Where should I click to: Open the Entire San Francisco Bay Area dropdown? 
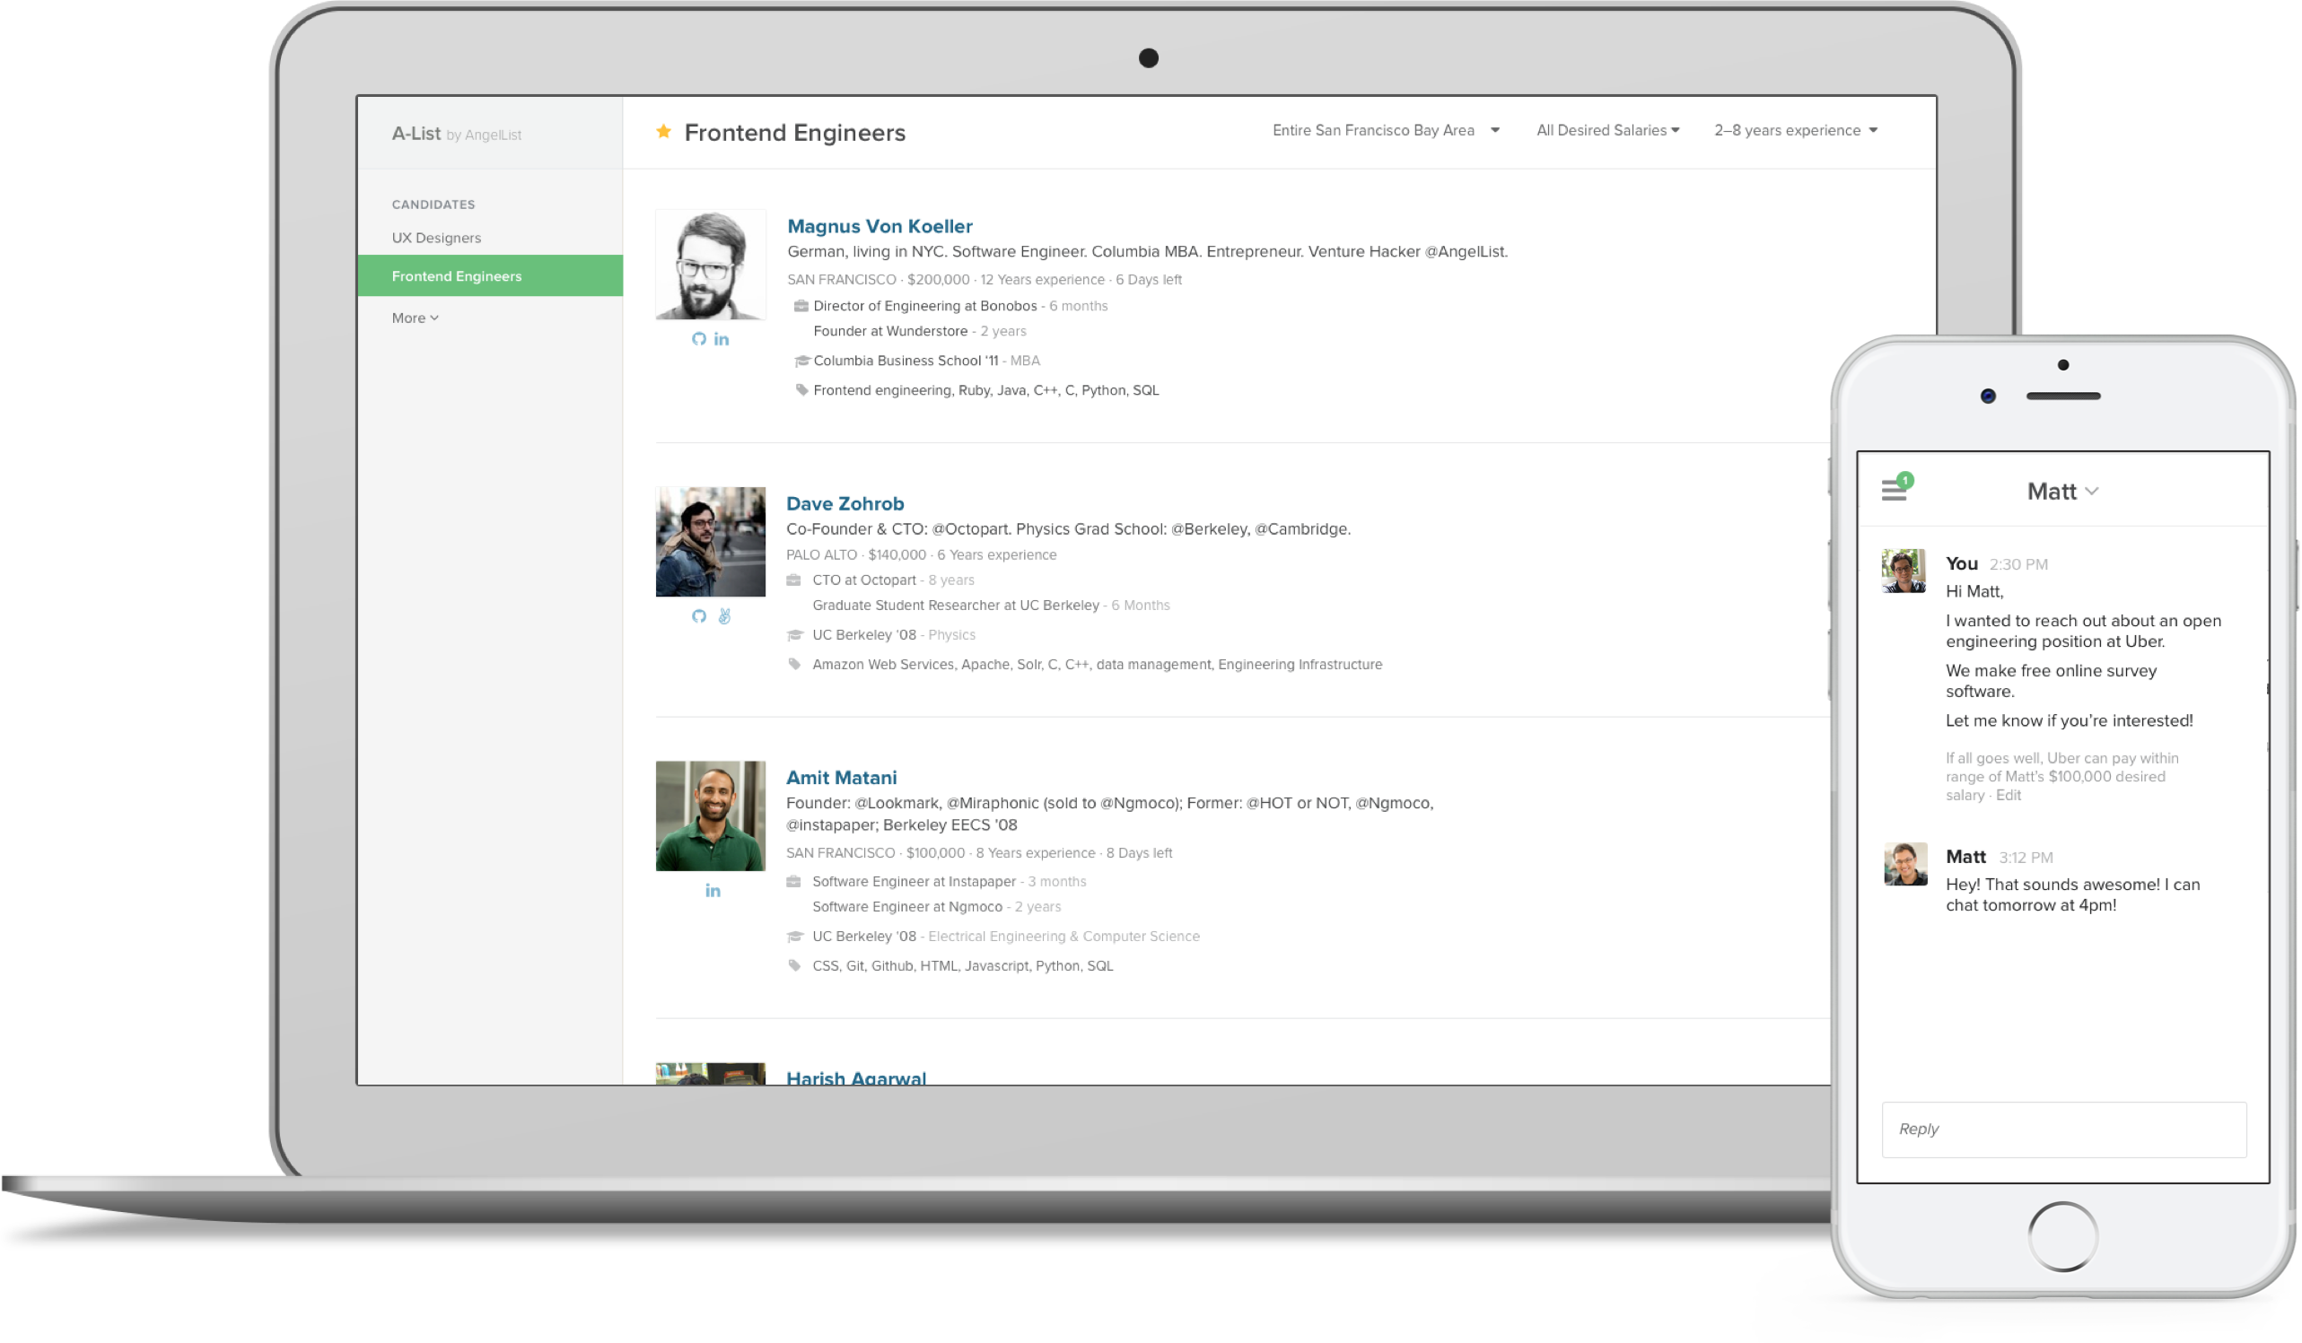click(x=1385, y=131)
